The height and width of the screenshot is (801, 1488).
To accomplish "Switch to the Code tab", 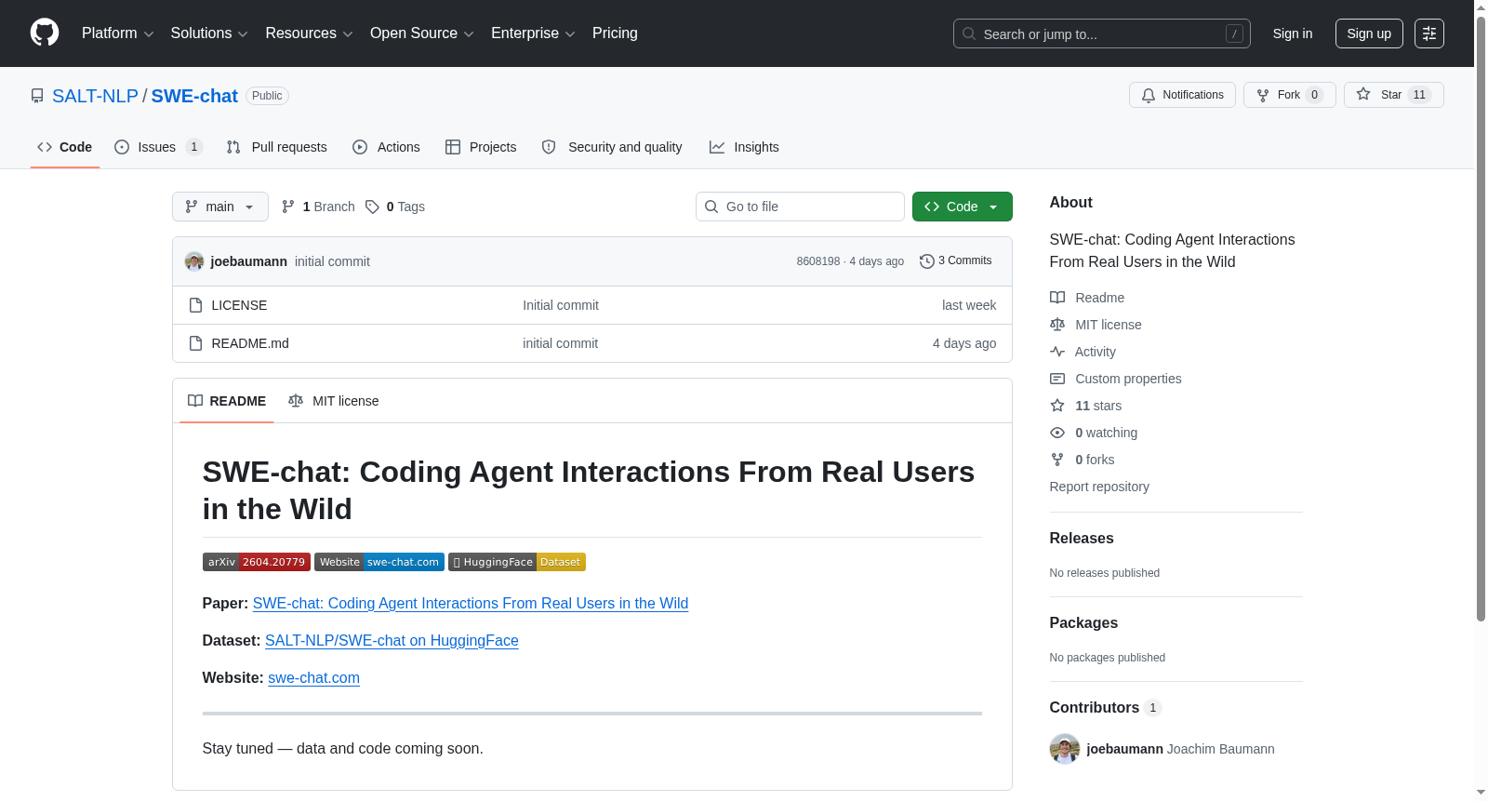I will point(65,147).
